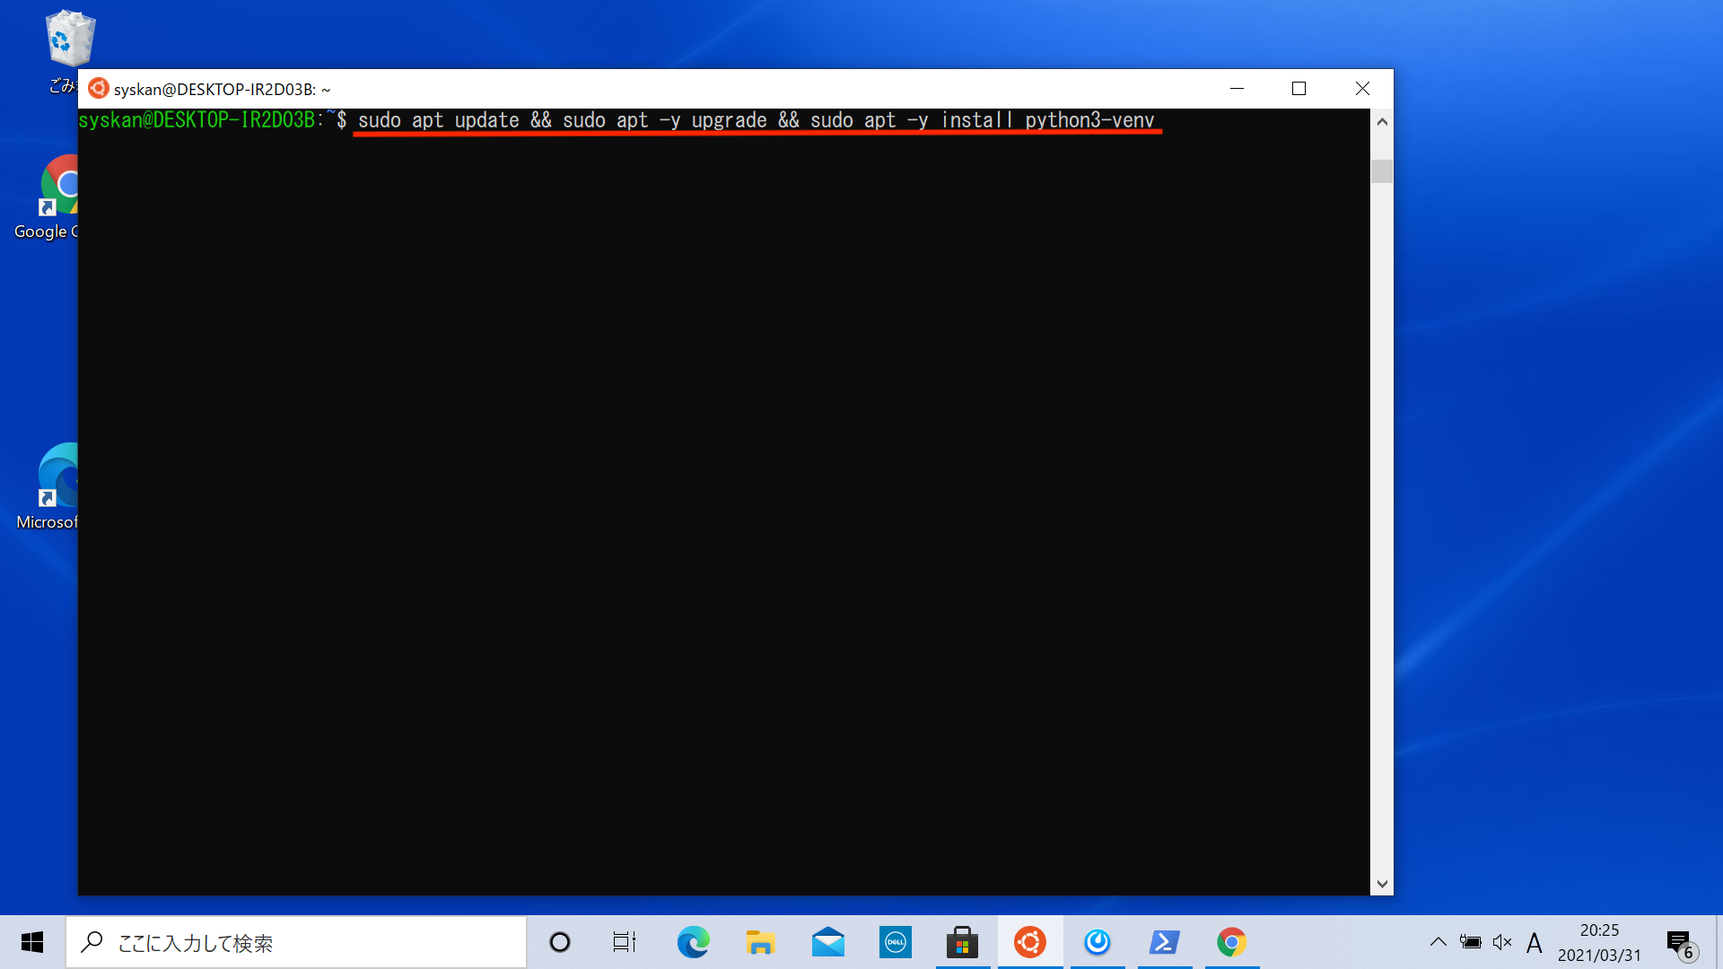Click the sudo apt update command text

click(x=439, y=120)
